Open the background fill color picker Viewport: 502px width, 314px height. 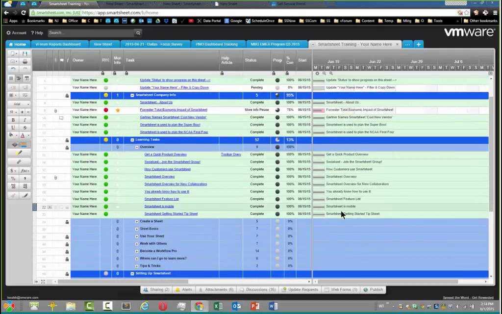coord(13,135)
